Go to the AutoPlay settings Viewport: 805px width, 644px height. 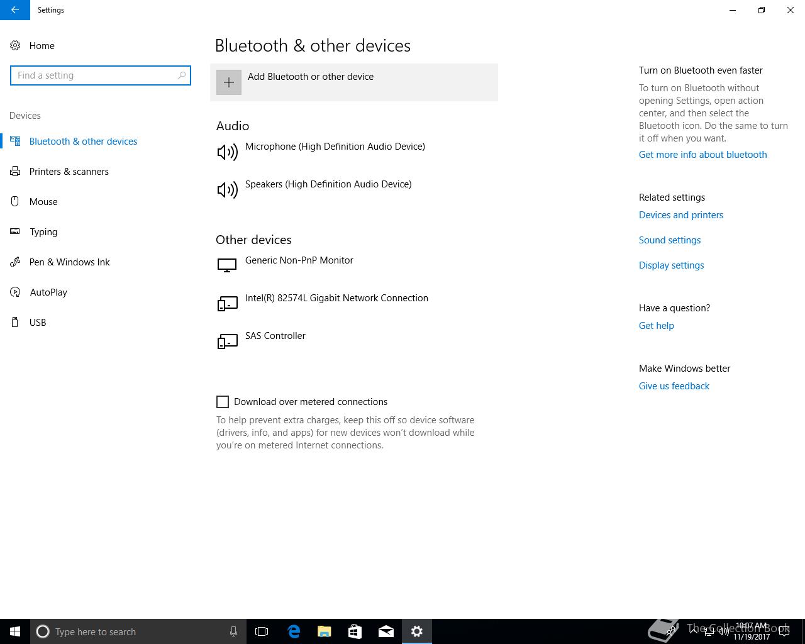[48, 292]
